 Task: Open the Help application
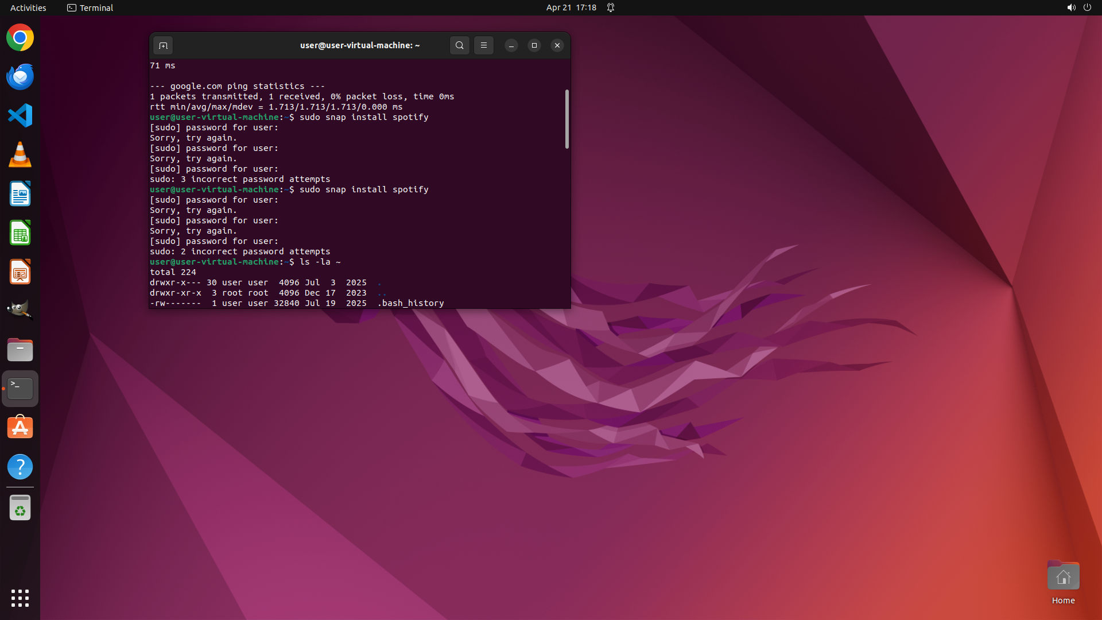click(x=20, y=467)
